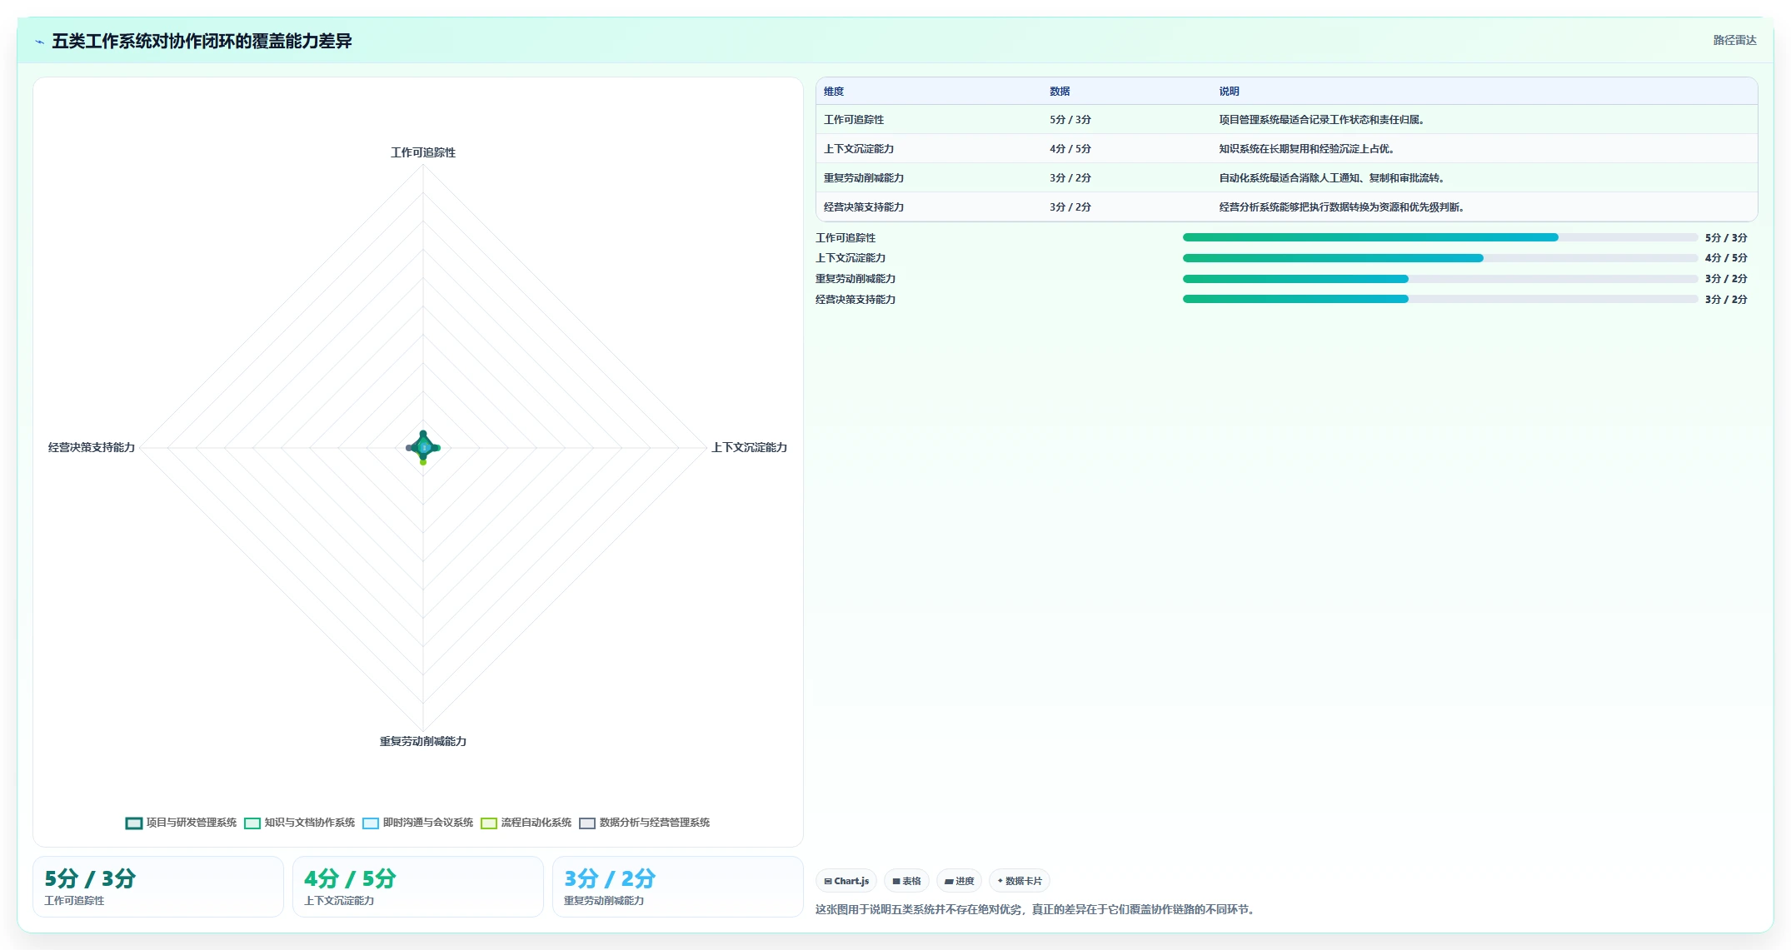The width and height of the screenshot is (1791, 950).
Task: Click the 进度 tag
Action: [959, 881]
